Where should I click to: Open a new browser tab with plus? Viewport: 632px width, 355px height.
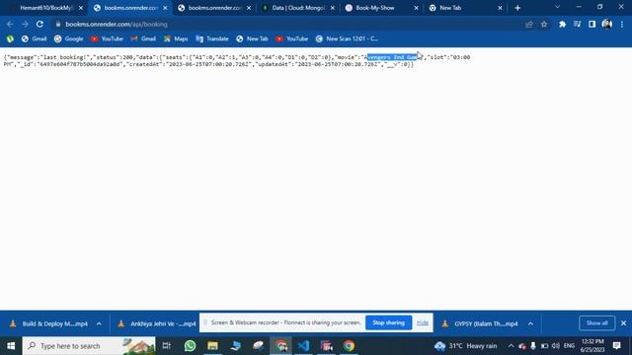(x=517, y=8)
